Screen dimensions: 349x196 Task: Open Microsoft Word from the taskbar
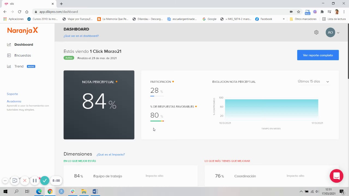pyautogui.click(x=95, y=191)
